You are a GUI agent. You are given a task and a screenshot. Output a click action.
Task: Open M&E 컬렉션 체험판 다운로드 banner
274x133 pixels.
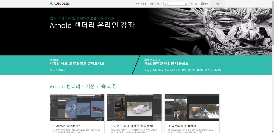(x=166, y=63)
